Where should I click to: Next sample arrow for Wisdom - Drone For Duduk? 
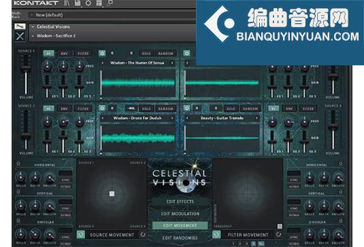point(172,118)
